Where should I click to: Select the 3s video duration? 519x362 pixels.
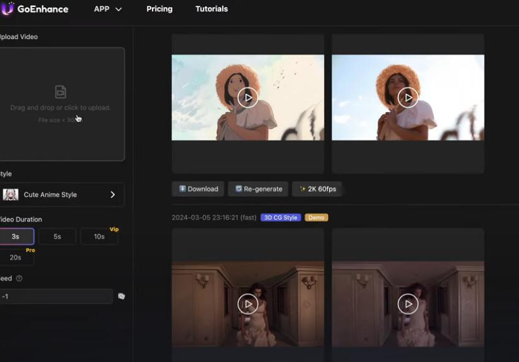click(x=16, y=237)
